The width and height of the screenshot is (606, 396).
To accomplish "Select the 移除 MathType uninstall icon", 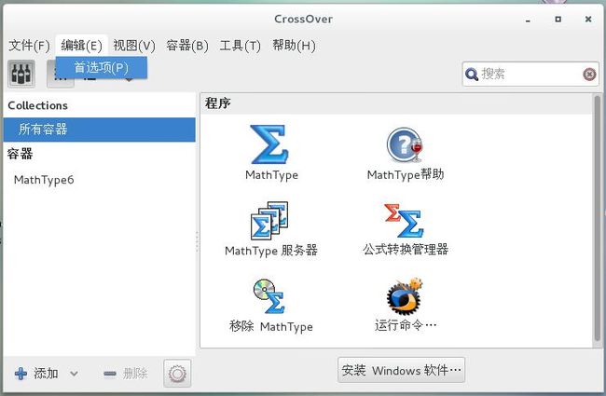I will 269,296.
